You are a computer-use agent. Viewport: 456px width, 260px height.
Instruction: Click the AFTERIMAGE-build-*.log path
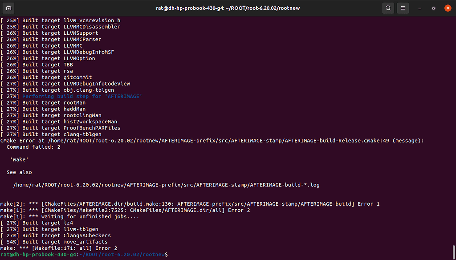pos(166,185)
